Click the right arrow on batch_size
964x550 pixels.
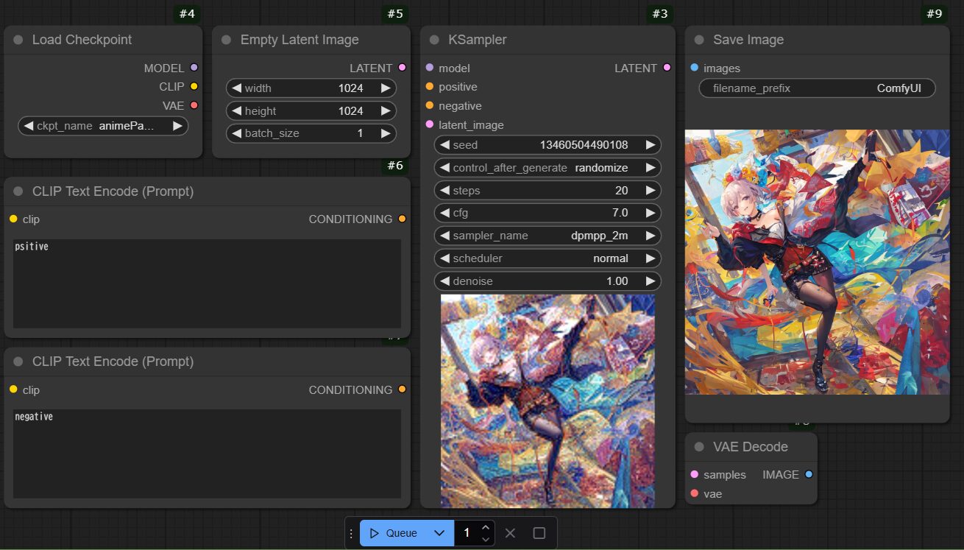(x=386, y=134)
